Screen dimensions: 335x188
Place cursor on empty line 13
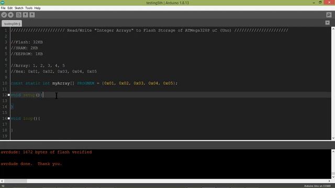click(x=171, y=101)
